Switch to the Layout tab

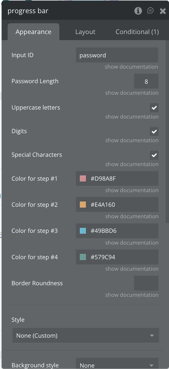point(85,32)
